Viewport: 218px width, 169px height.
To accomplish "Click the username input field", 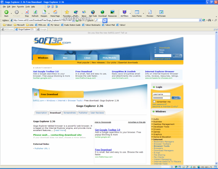I will (161, 94).
